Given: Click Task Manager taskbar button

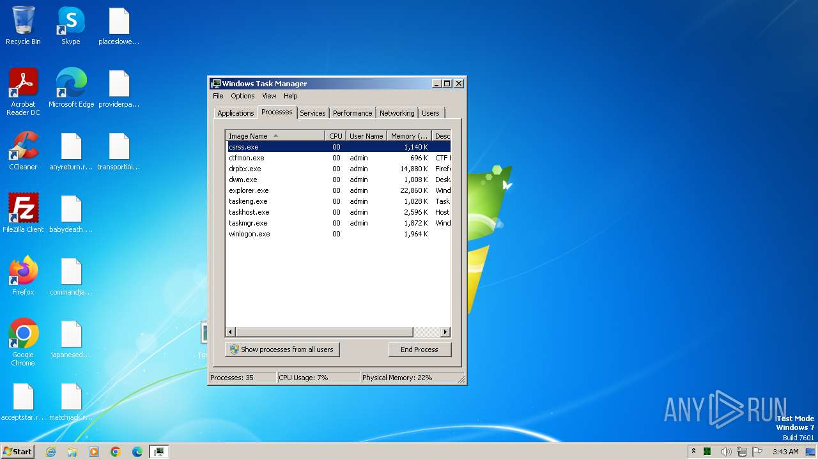Looking at the screenshot, I should pyautogui.click(x=159, y=452).
